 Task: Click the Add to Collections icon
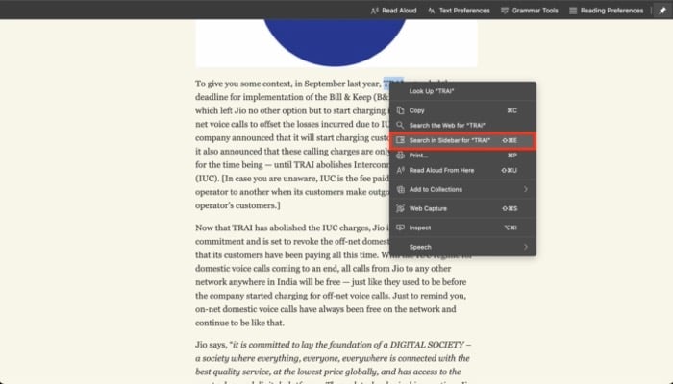(400, 189)
